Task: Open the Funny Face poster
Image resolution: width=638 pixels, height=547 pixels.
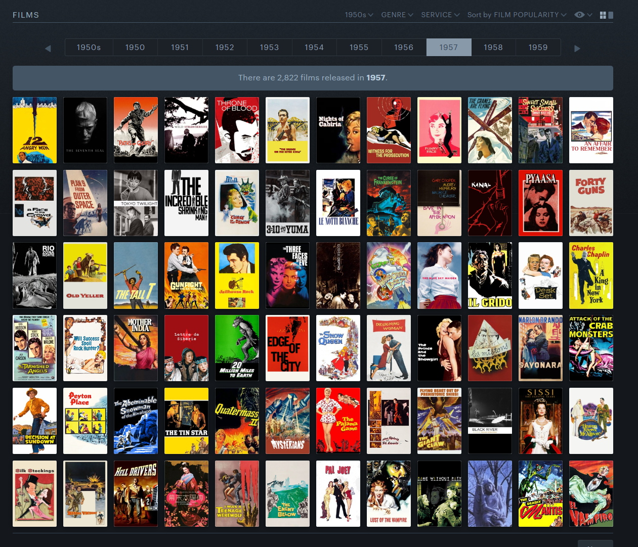Action: point(439,130)
